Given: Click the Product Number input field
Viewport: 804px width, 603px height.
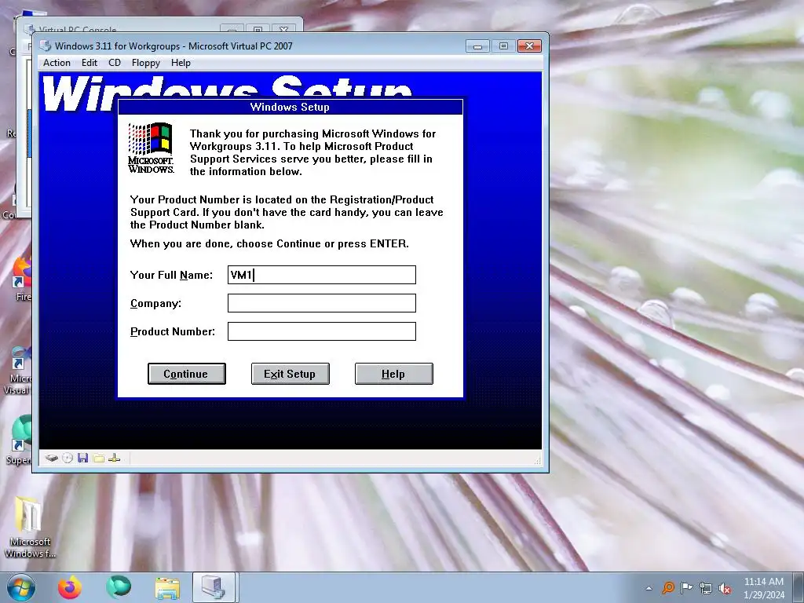Looking at the screenshot, I should click(x=321, y=331).
